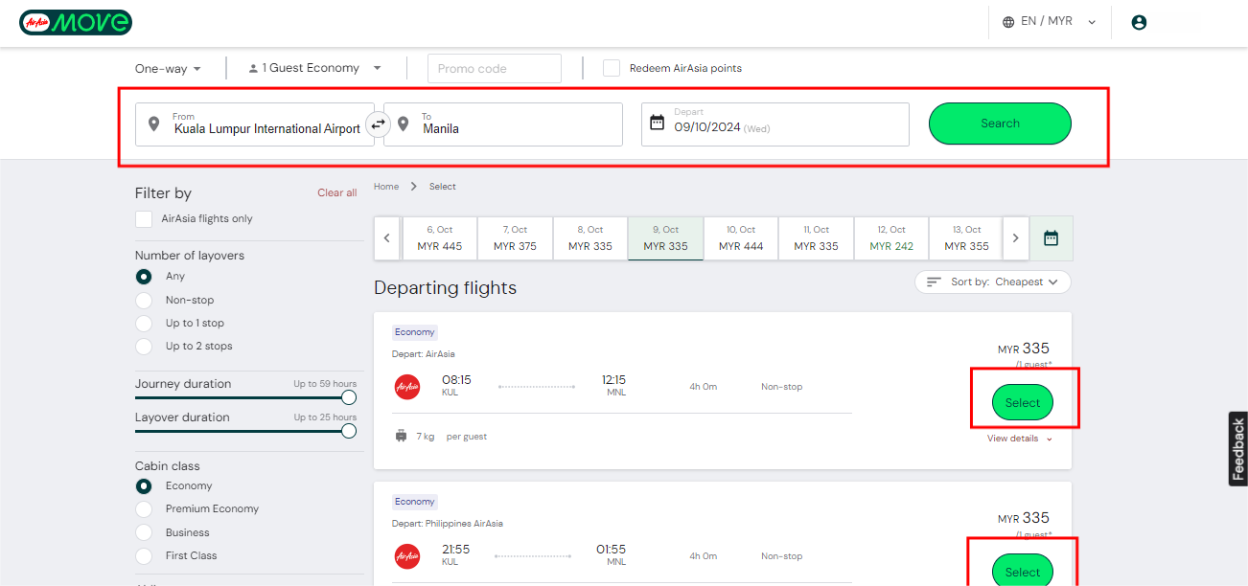Viewport: 1248px width, 586px height.
Task: Choose Business cabin class
Action: (x=144, y=532)
